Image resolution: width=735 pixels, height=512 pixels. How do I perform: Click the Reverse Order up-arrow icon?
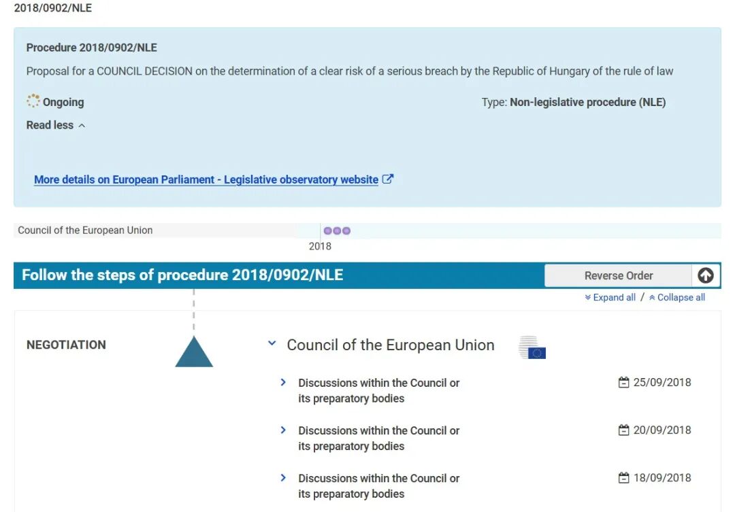pyautogui.click(x=706, y=275)
